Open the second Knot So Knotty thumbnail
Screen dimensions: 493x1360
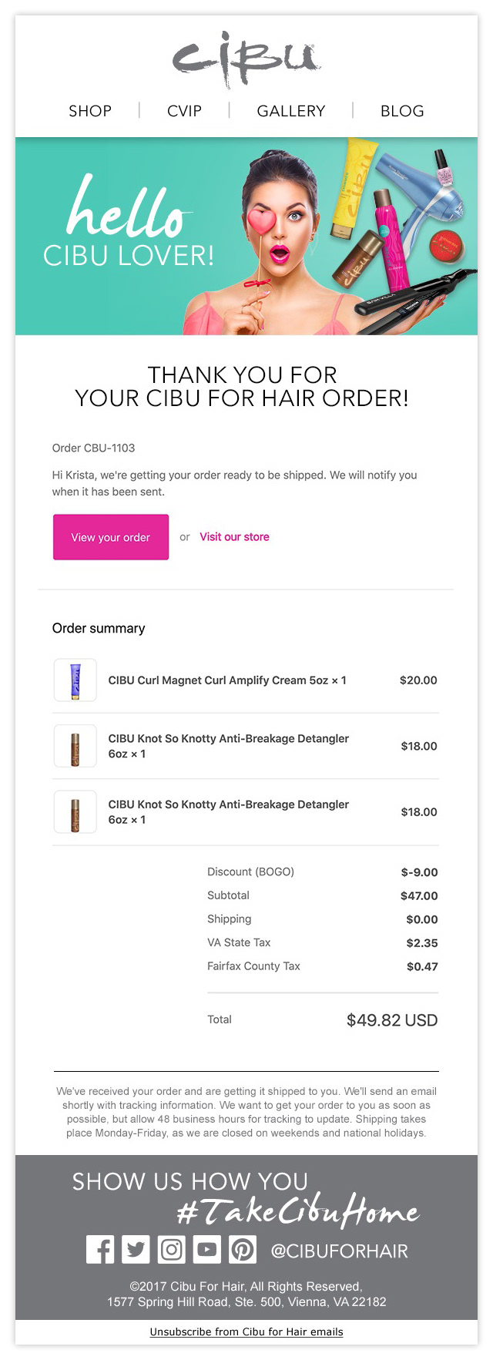[x=75, y=811]
